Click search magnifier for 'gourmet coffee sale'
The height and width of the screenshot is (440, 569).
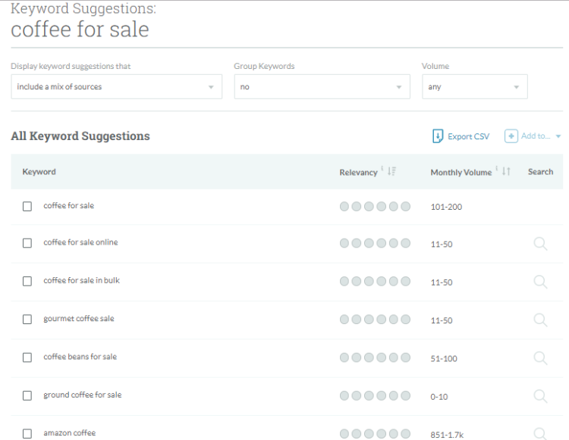[x=540, y=320]
